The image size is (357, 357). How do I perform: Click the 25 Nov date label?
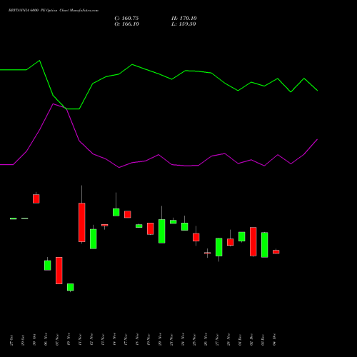(x=194, y=339)
